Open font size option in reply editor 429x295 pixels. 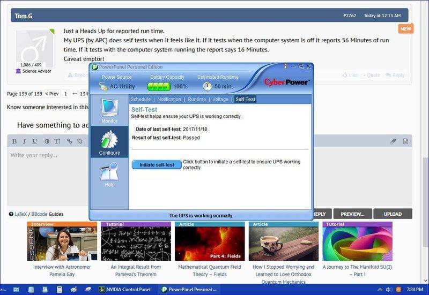[57, 141]
